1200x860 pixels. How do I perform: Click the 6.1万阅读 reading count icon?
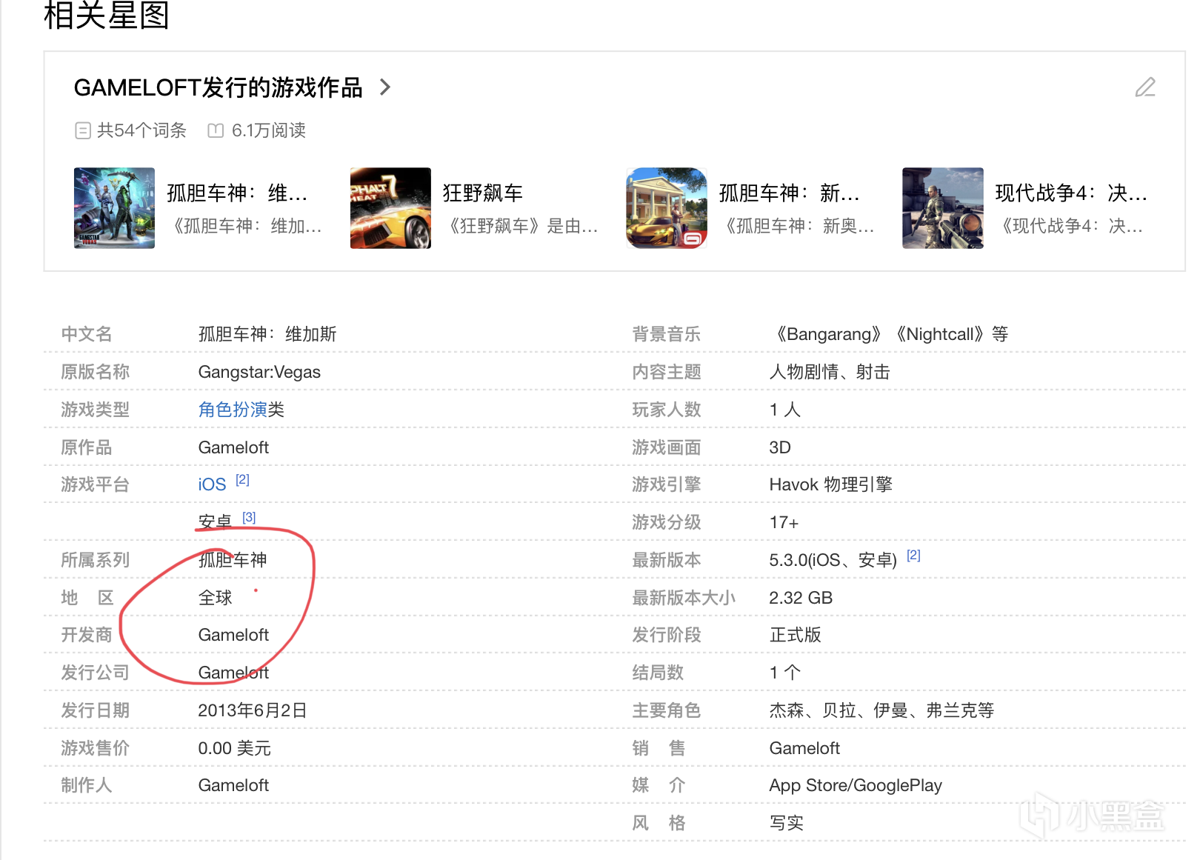click(216, 131)
